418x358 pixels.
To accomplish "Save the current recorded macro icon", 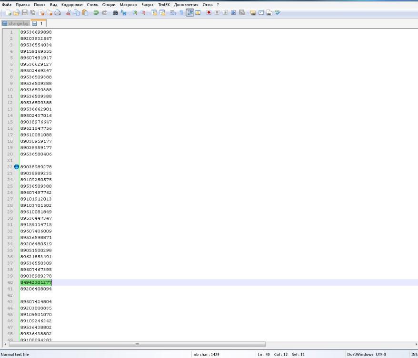I will [x=242, y=12].
